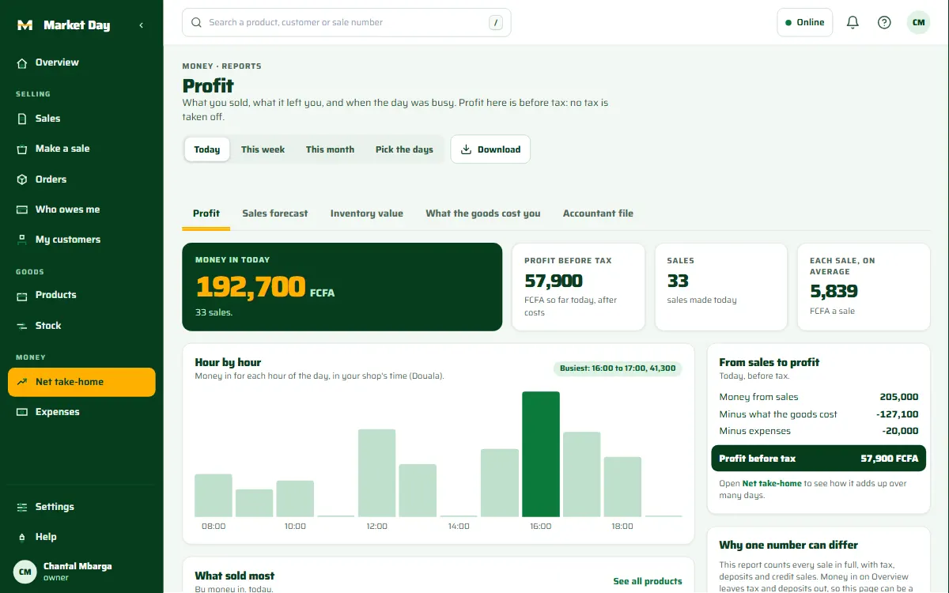This screenshot has width=949, height=593.
Task: Click the 08:00 hour bar
Action: point(214,495)
